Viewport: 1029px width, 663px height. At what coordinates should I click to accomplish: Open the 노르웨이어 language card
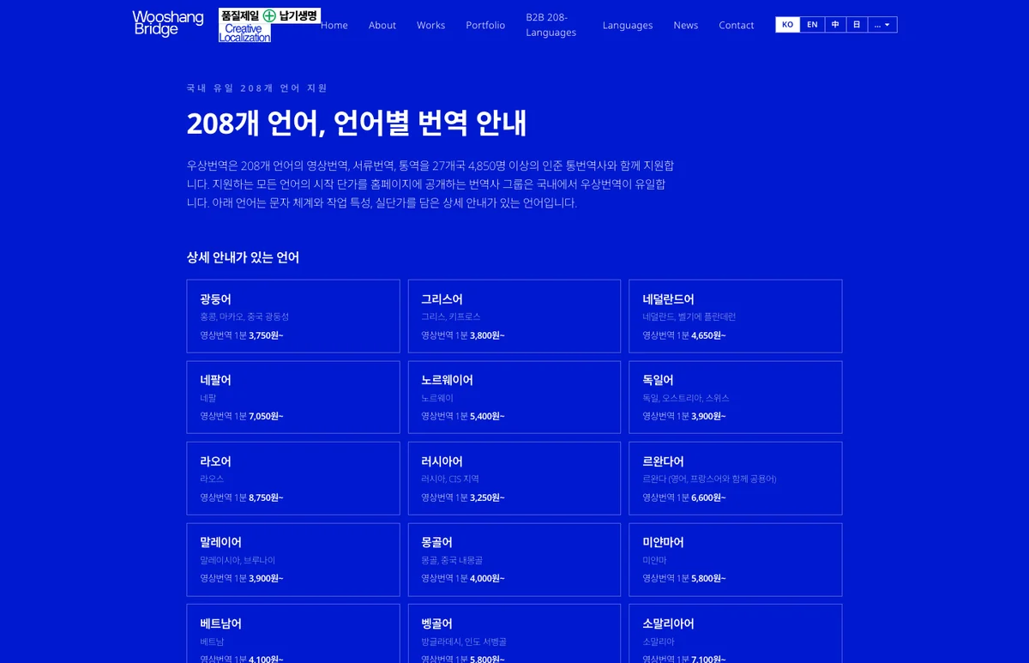pyautogui.click(x=514, y=397)
